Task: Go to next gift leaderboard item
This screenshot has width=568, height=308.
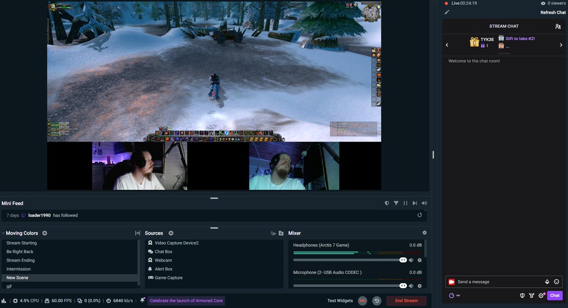Action: 561,45
